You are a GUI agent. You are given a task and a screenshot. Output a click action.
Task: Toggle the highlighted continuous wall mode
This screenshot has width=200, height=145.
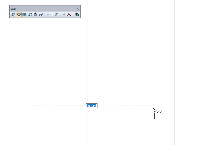(x=19, y=14)
